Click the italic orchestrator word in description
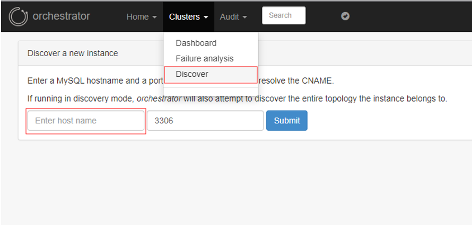The width and height of the screenshot is (472, 225). [159, 99]
